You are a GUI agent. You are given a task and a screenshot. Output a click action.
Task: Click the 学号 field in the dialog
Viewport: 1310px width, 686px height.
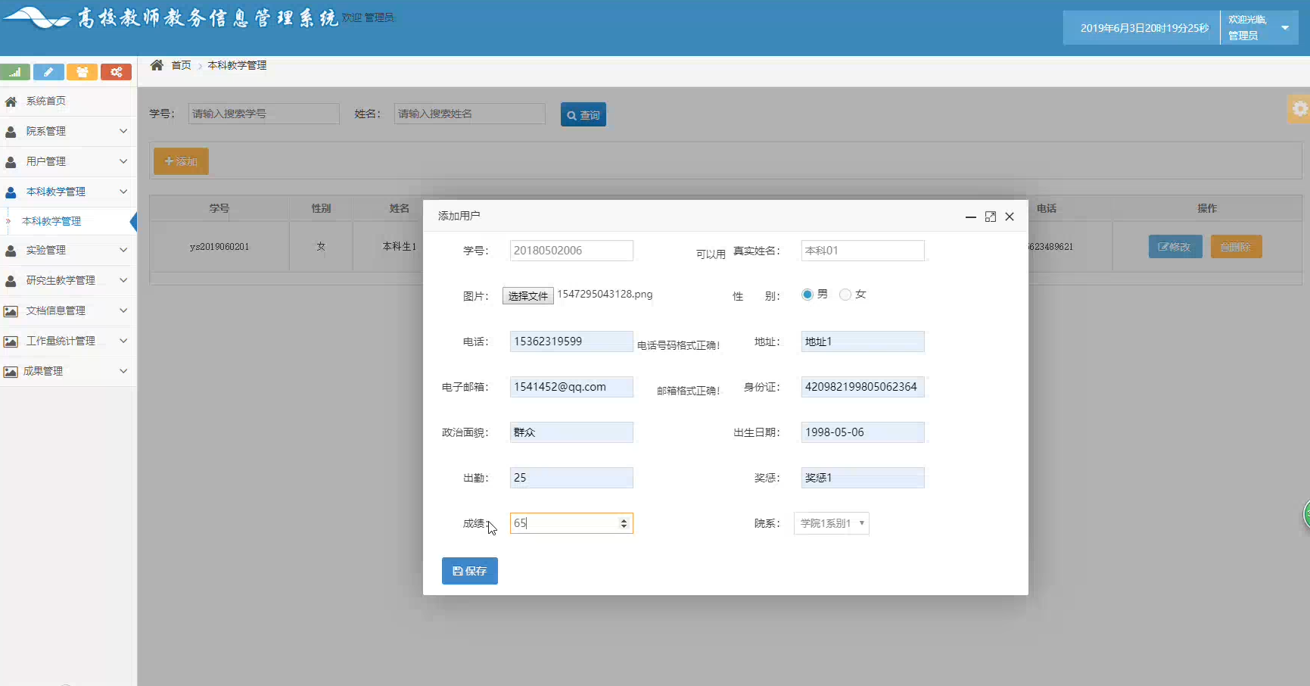571,251
